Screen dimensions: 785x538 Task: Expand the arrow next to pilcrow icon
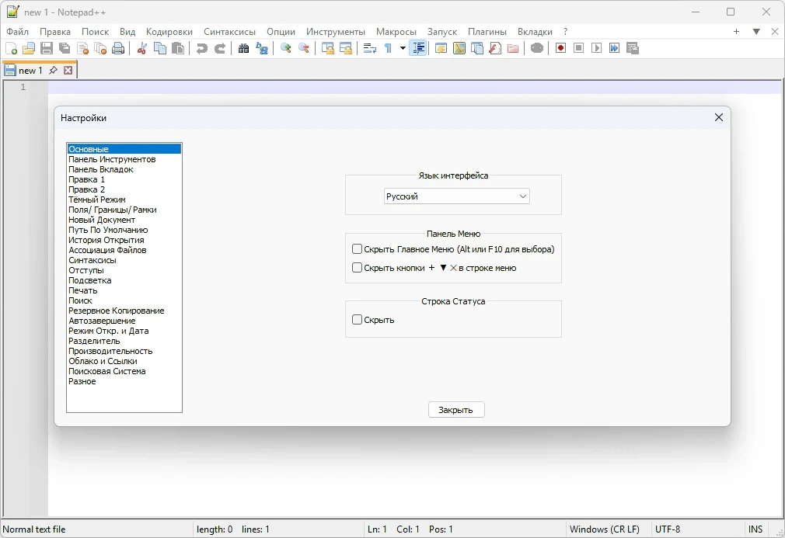pyautogui.click(x=403, y=48)
